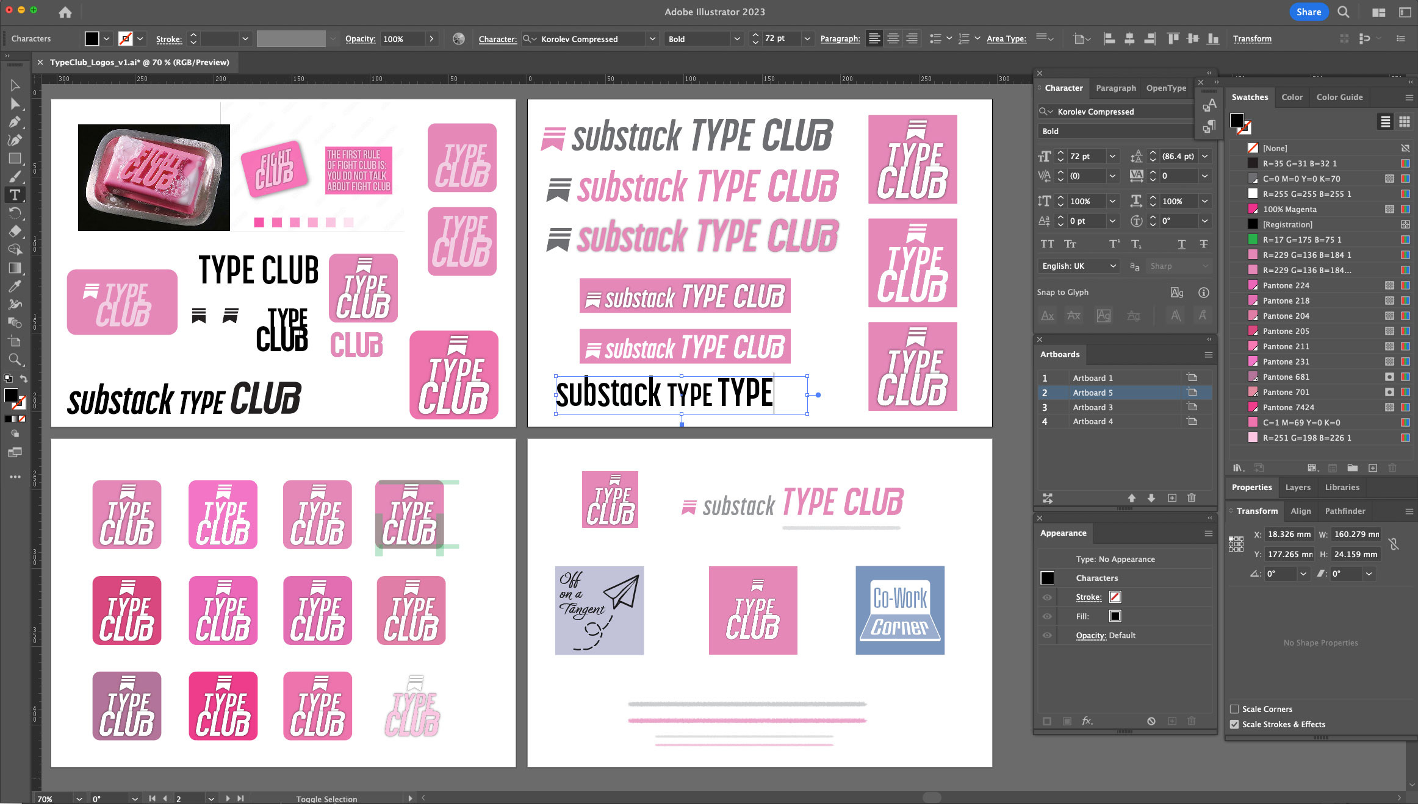Click the Share button
The width and height of the screenshot is (1418, 804).
click(1309, 12)
